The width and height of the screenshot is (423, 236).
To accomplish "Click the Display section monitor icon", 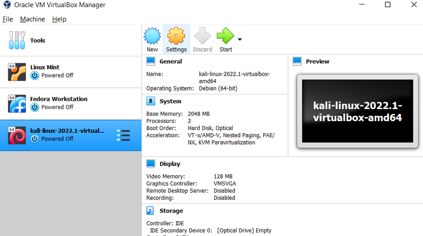I will click(x=151, y=163).
